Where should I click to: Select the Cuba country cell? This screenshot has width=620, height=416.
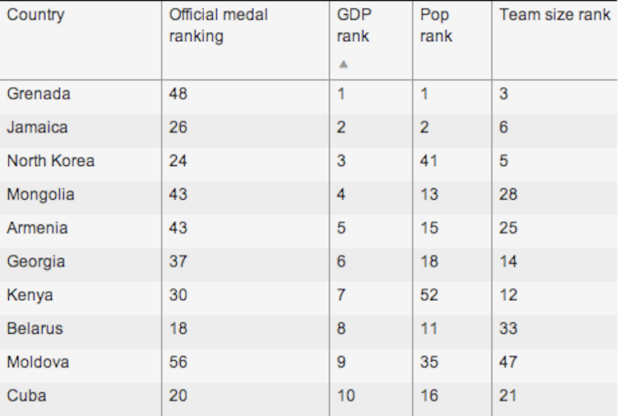[26, 395]
